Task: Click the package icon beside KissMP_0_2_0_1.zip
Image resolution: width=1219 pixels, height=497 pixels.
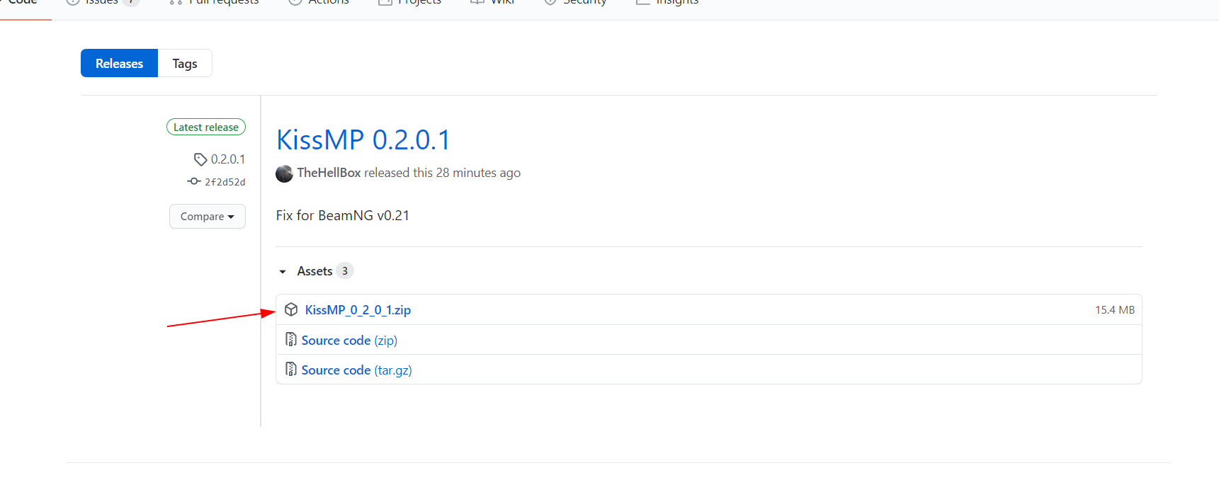Action: [291, 309]
